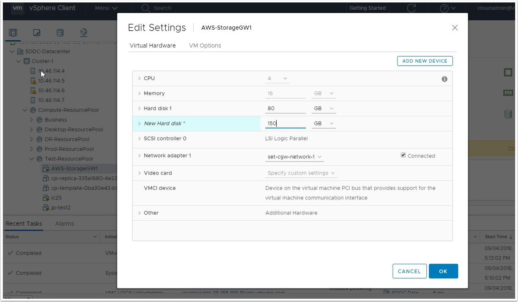
Task: Click the CANCEL button
Action: click(409, 271)
